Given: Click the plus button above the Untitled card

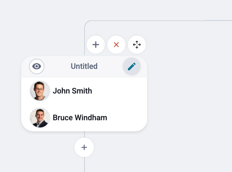Looking at the screenshot, I should tap(96, 45).
